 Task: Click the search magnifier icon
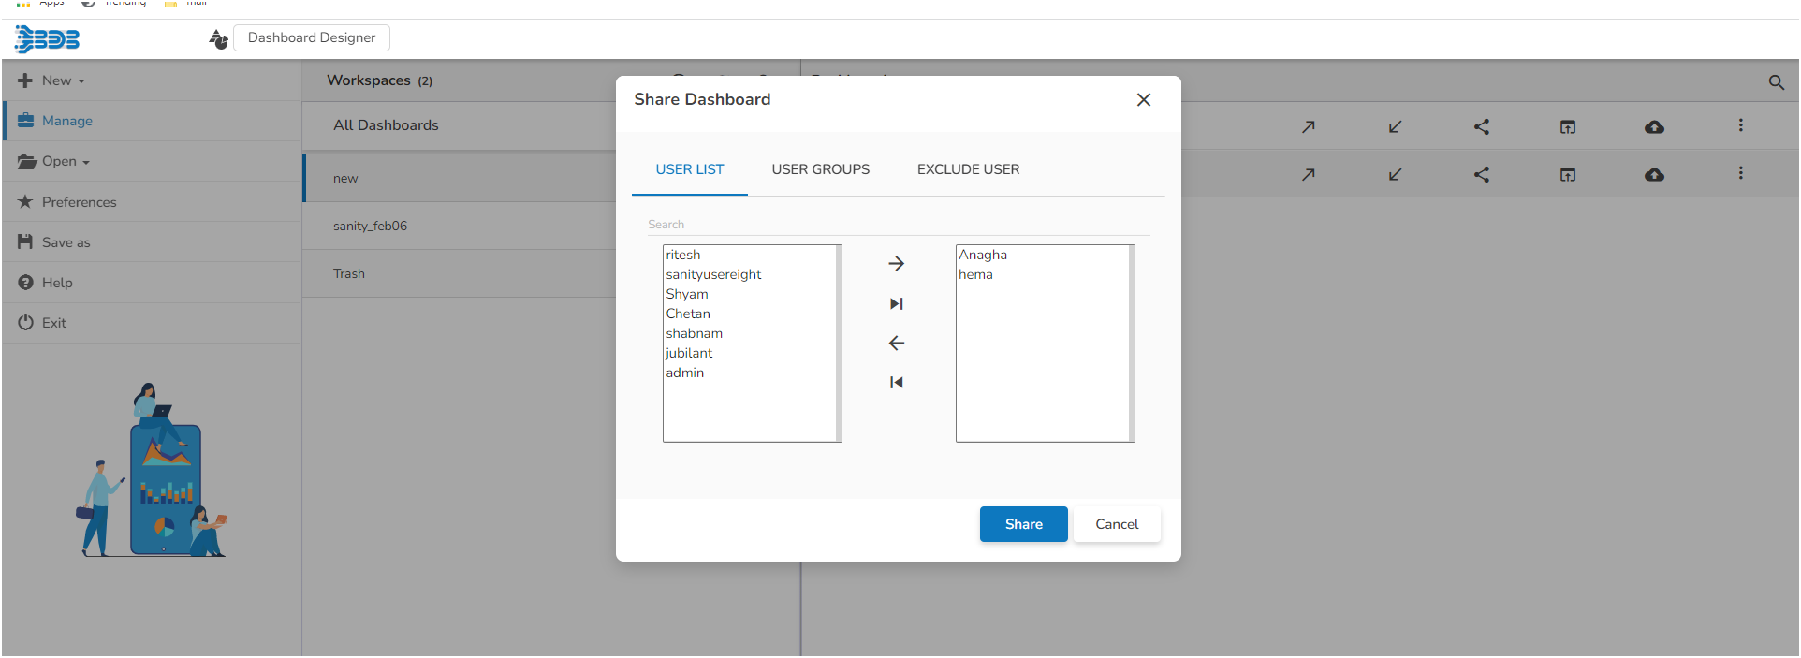[x=1776, y=82]
